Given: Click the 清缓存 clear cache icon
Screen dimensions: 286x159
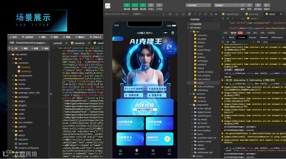Looking at the screenshot, I should click(x=266, y=5).
